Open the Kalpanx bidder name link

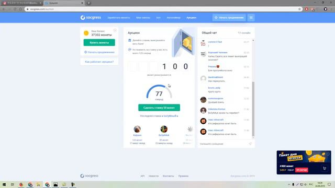click(x=137, y=135)
